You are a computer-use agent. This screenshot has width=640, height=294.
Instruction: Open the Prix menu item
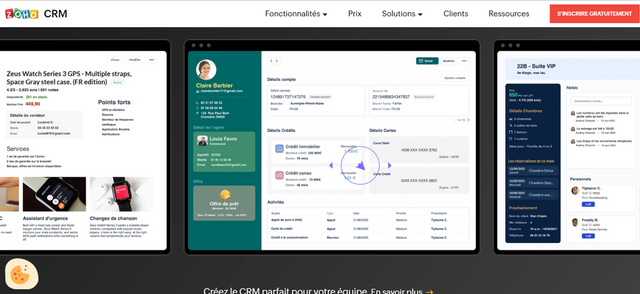tap(354, 14)
